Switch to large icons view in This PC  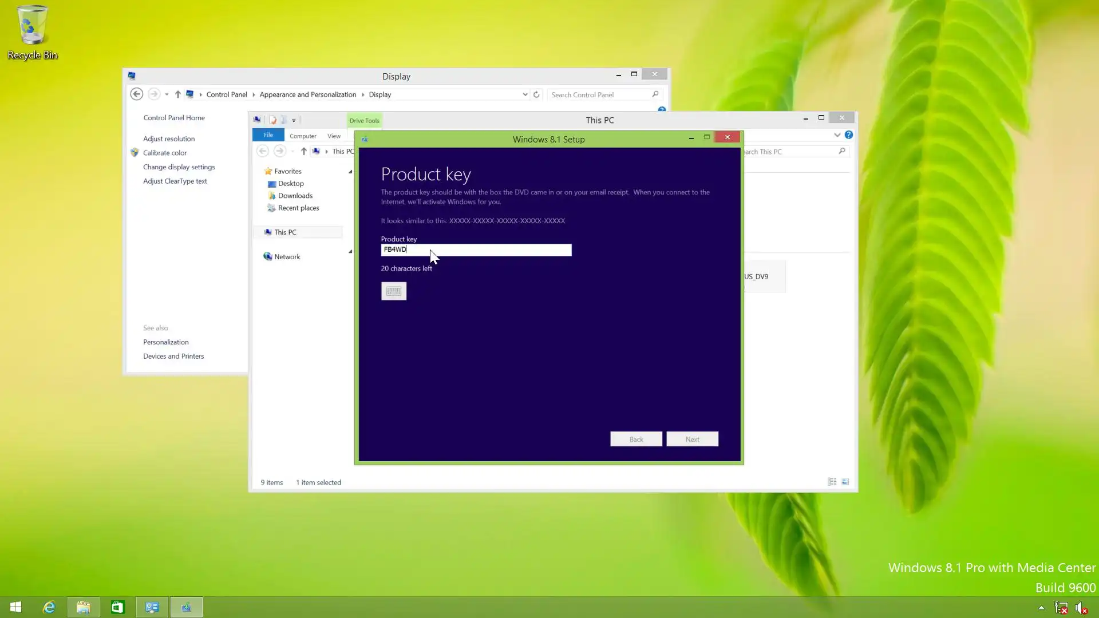coord(845,482)
